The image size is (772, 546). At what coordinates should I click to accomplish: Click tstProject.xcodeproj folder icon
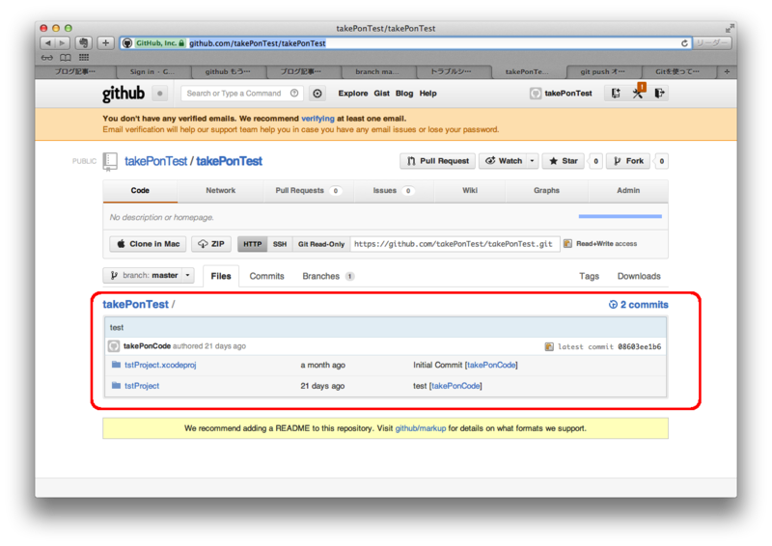(116, 365)
